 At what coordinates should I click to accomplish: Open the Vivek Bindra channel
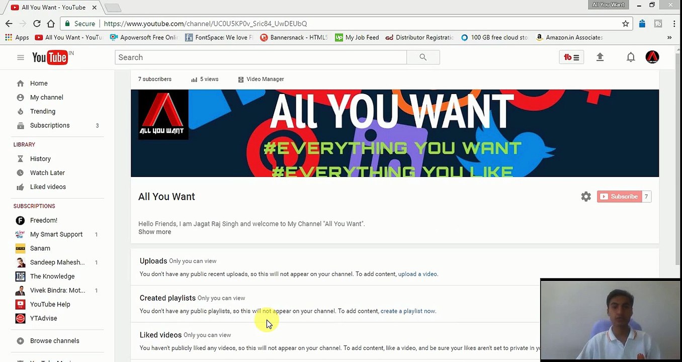(57, 291)
